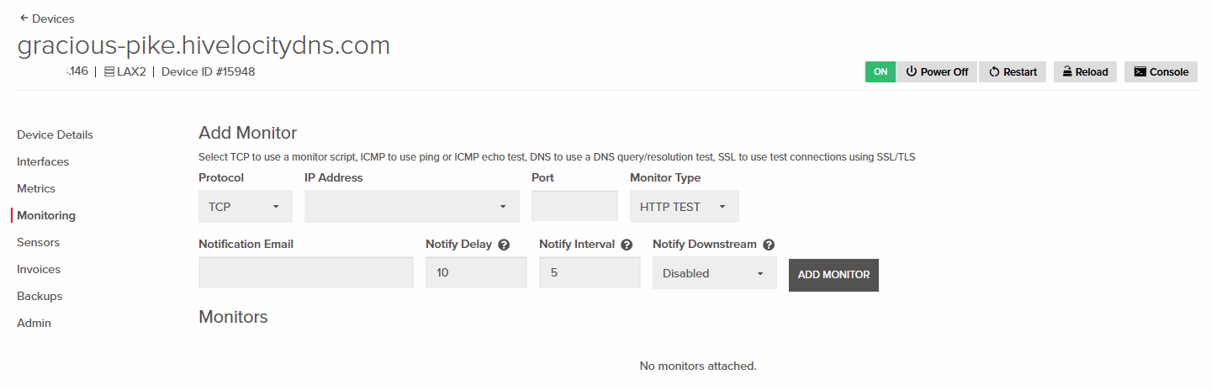This screenshot has width=1211, height=390.
Task: Go to Device Details in the sidebar
Action: pos(55,134)
